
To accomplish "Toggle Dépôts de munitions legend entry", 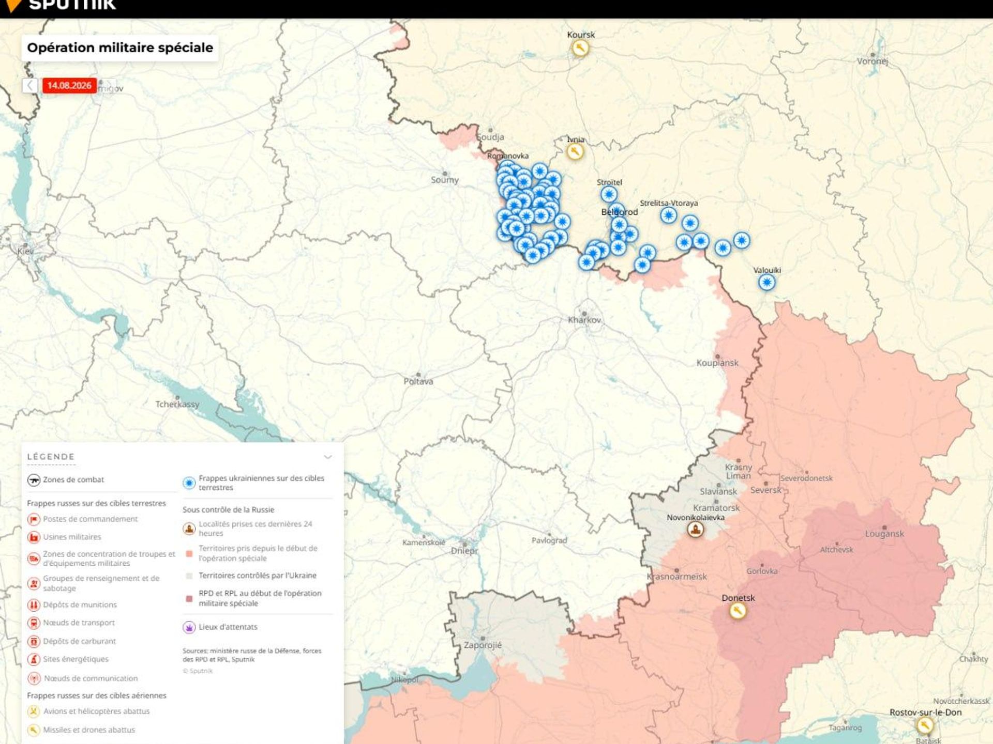I will 72,605.
